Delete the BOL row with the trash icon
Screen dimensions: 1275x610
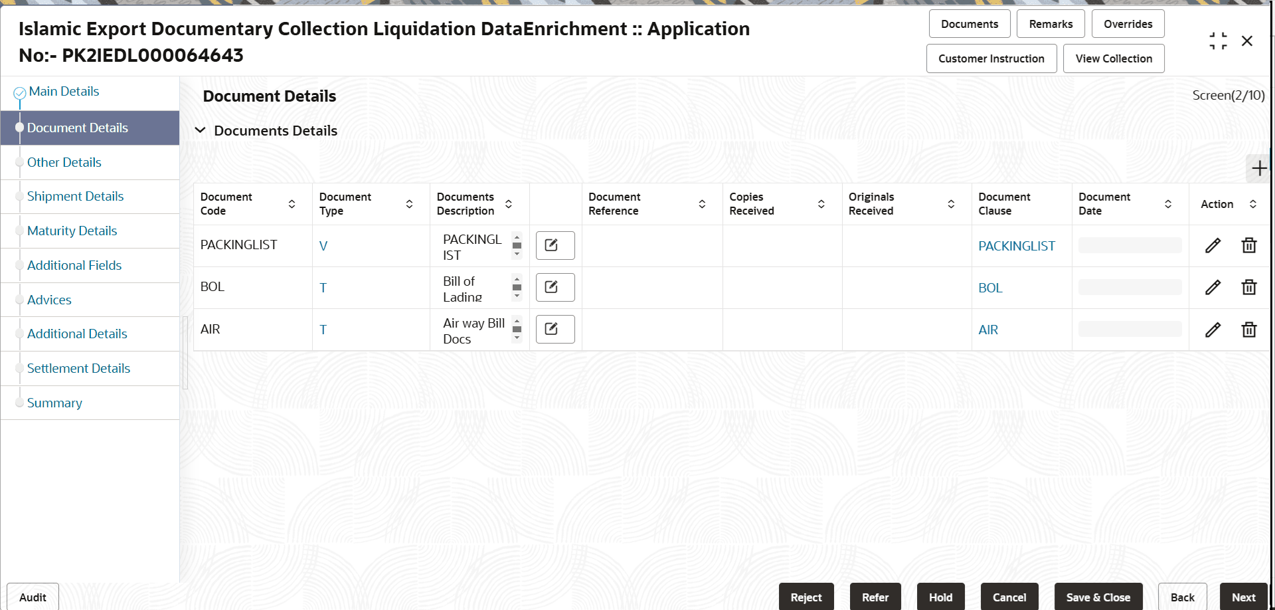pyautogui.click(x=1249, y=287)
